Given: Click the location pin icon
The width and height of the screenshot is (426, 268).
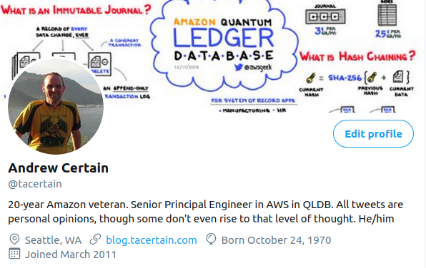Looking at the screenshot, I should click(x=14, y=239).
